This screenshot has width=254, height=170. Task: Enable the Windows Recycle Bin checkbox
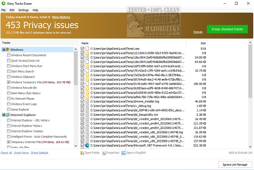[x=9, y=88]
